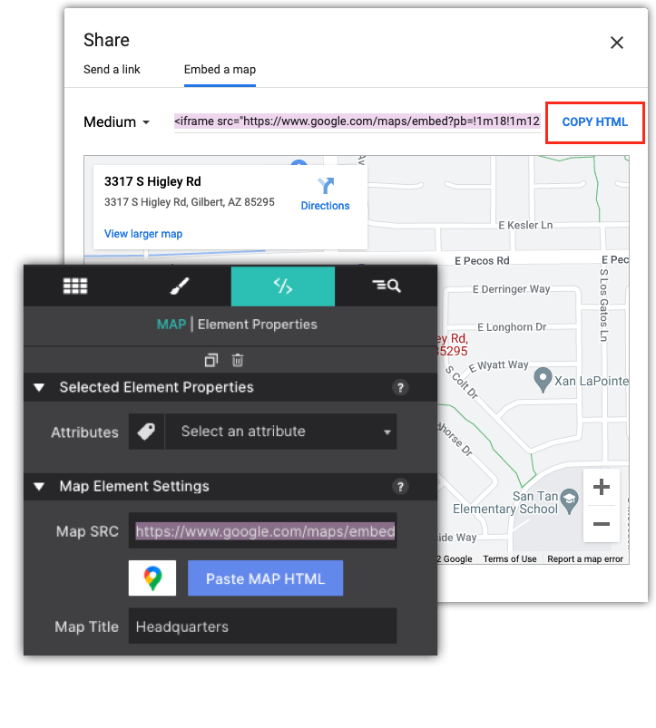Open View larger map link
The image size is (656, 728).
143,234
